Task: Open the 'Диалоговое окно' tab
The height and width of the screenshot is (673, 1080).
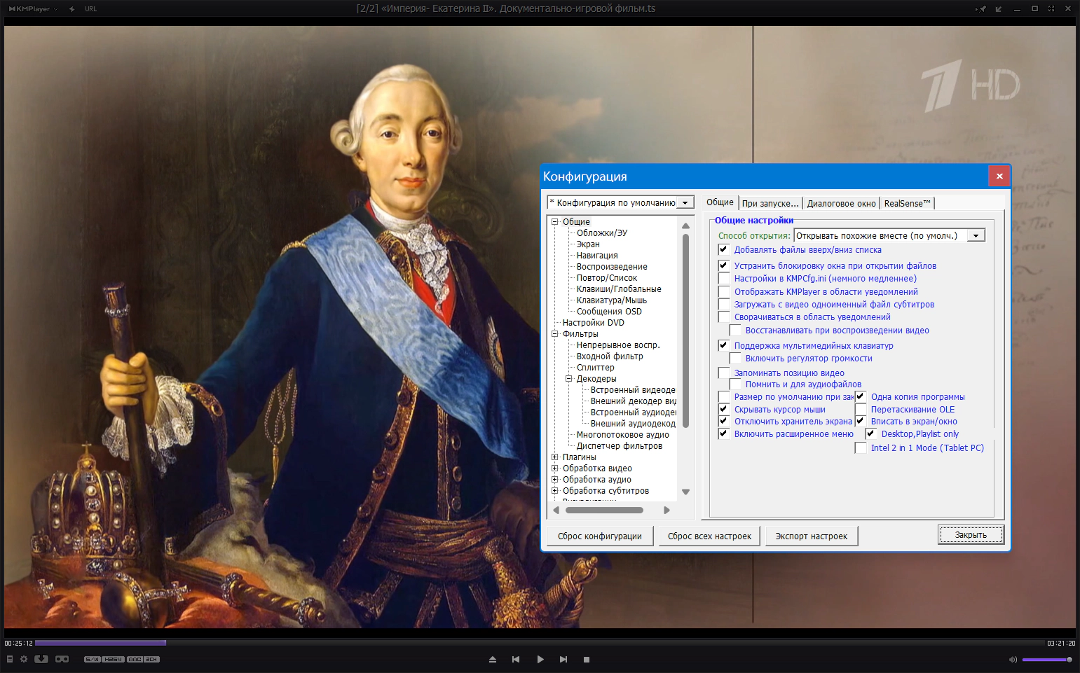Action: click(841, 203)
